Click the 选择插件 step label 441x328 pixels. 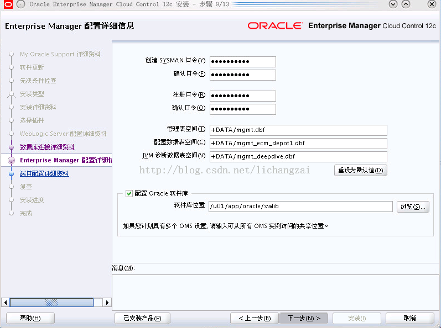[32, 120]
